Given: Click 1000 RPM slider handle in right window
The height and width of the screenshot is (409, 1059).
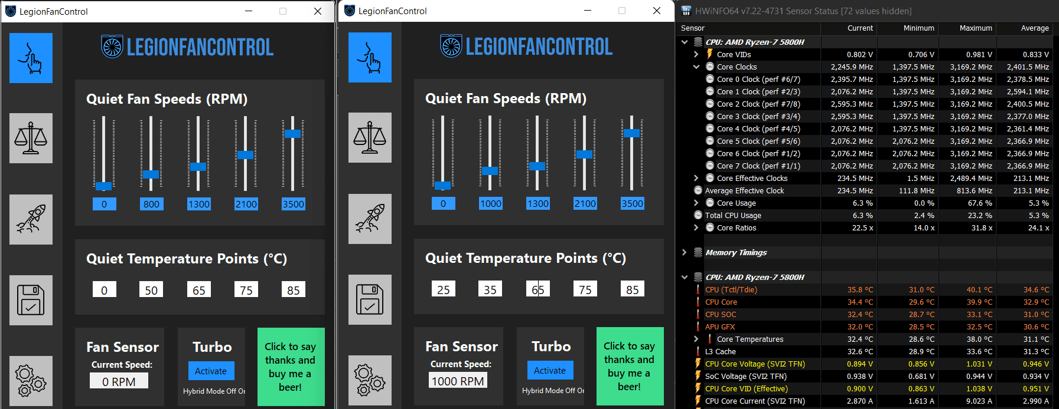Looking at the screenshot, I should tap(490, 171).
